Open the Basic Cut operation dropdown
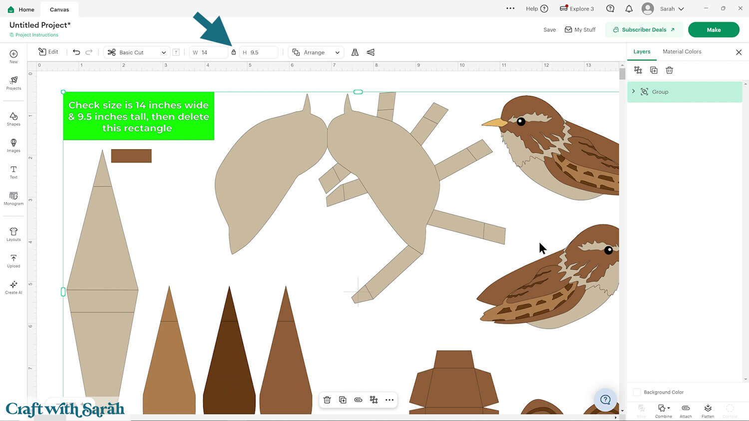Screen dimensions: 749x421 click(136, 52)
